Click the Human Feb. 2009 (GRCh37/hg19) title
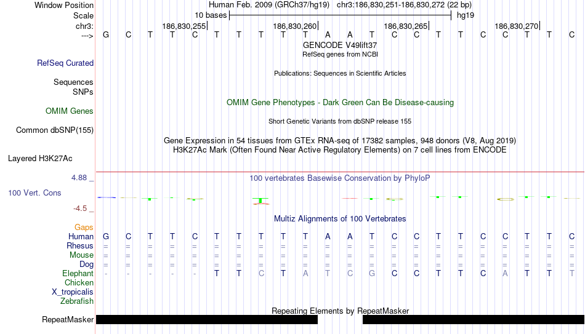The width and height of the screenshot is (585, 334). coord(269,5)
